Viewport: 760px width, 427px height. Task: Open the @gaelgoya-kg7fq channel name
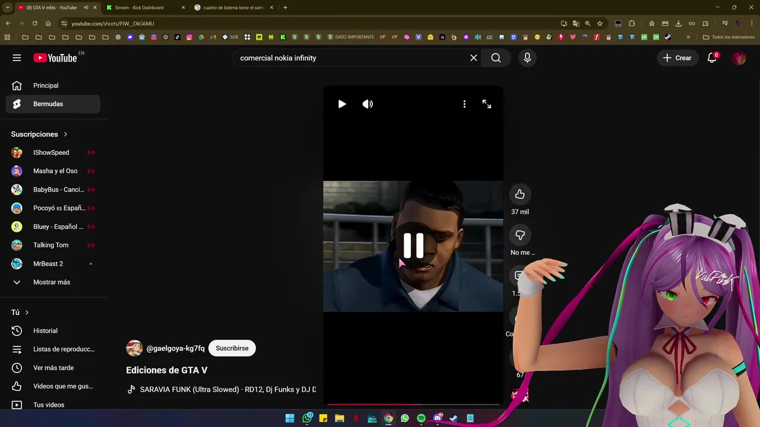point(175,348)
